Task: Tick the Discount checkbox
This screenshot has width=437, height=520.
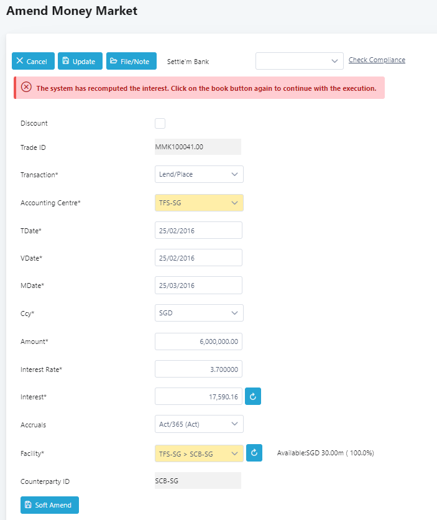Action: 160,123
